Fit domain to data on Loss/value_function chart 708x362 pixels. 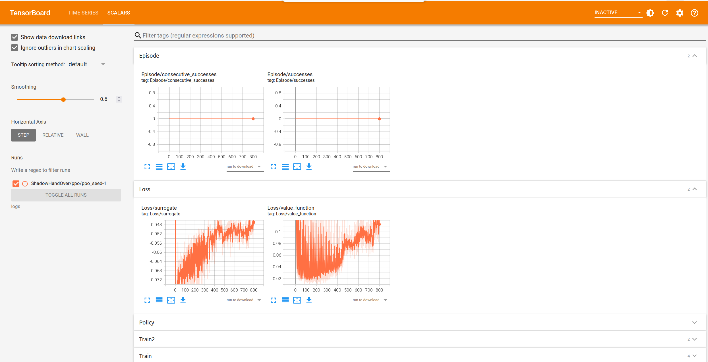click(297, 300)
